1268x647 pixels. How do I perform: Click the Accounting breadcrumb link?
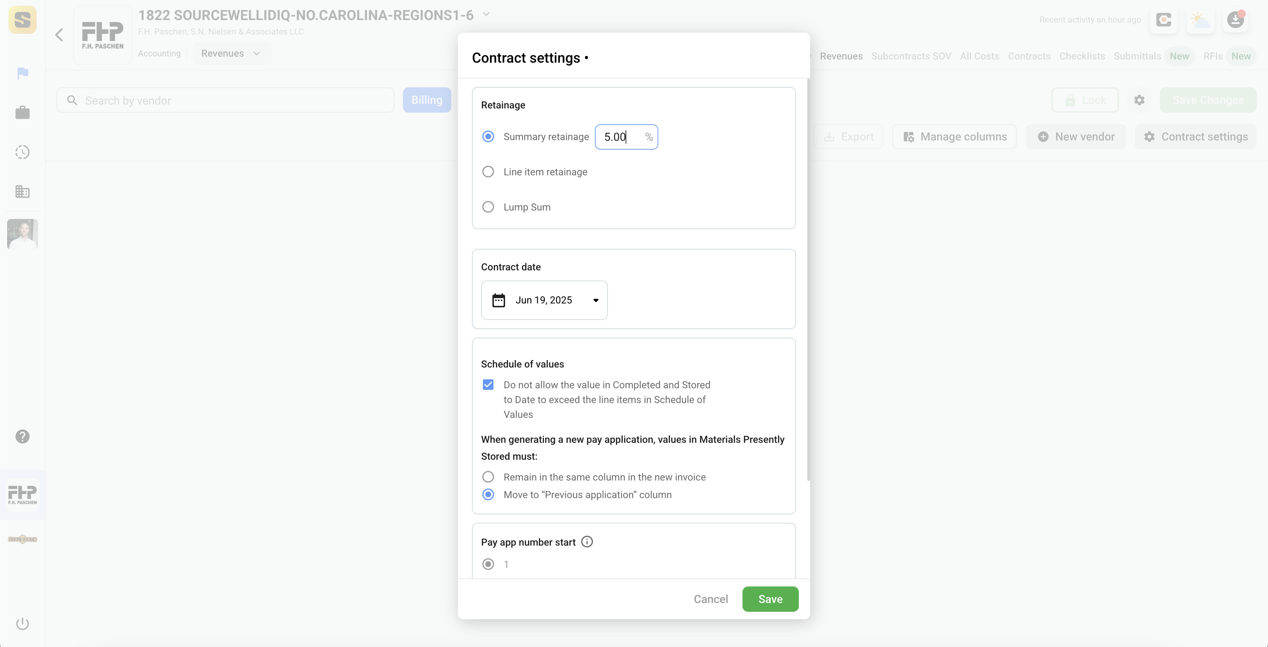tap(159, 54)
